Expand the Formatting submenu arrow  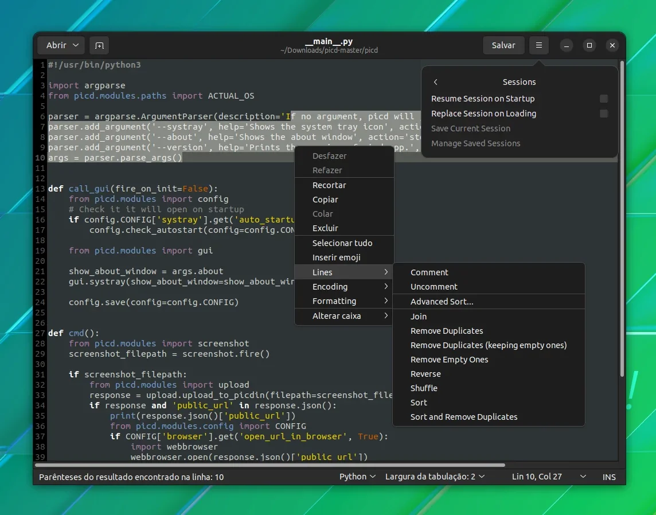[386, 301]
